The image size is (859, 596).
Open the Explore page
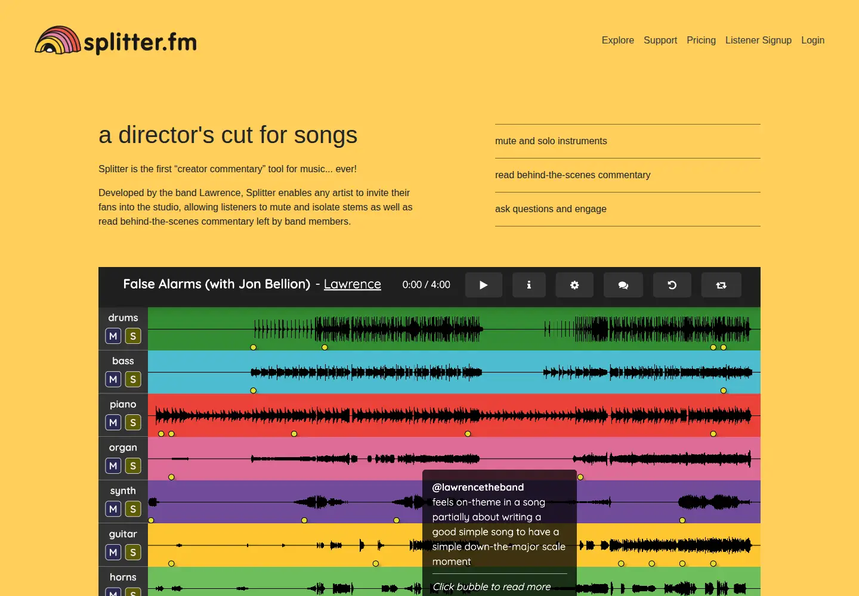pyautogui.click(x=618, y=41)
